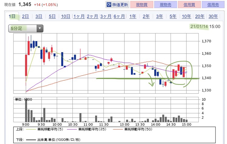This screenshot has width=227, height=144.
Task: Open the 10年 chart period
Action: (186, 16)
